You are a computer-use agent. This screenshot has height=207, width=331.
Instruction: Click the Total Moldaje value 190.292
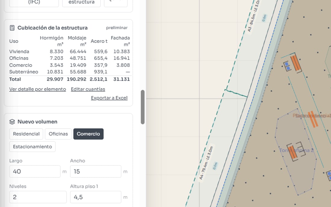[x=76, y=79]
